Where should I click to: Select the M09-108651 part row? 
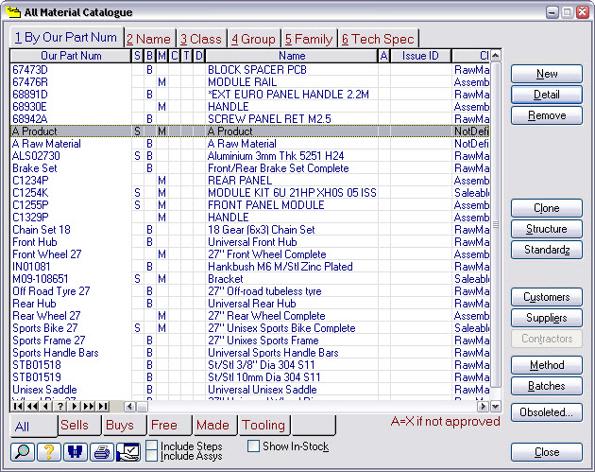click(x=249, y=278)
